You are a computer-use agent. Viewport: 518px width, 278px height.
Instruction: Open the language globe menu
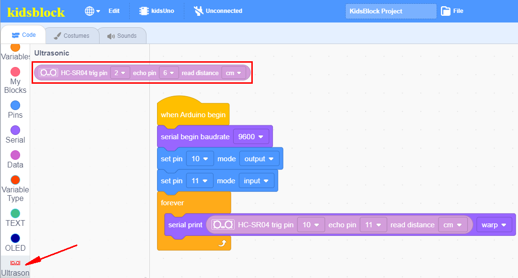(92, 11)
